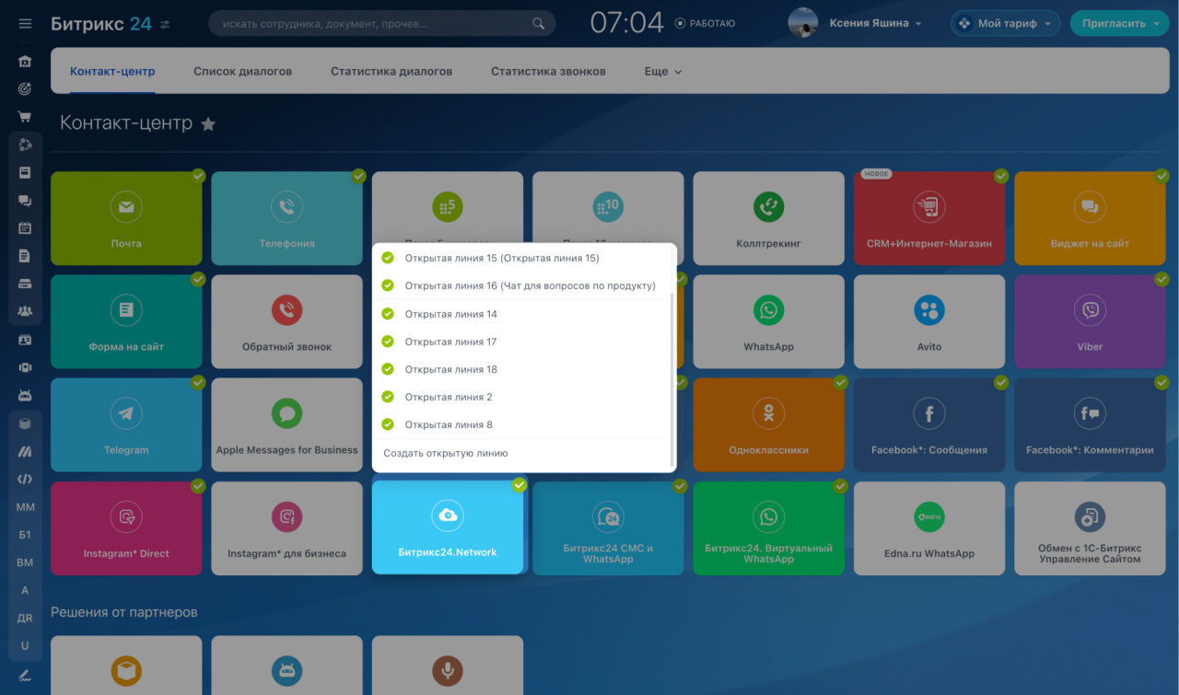Image resolution: width=1179 pixels, height=695 pixels.
Task: Click the Мой тариф button
Action: click(1006, 23)
